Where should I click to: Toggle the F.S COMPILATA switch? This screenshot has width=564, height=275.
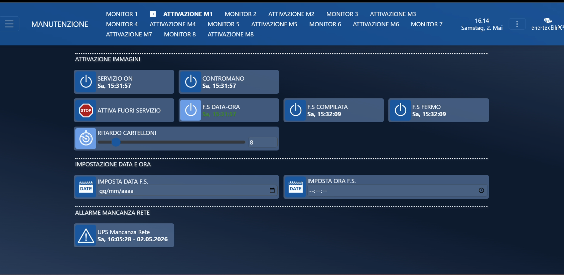pos(296,110)
